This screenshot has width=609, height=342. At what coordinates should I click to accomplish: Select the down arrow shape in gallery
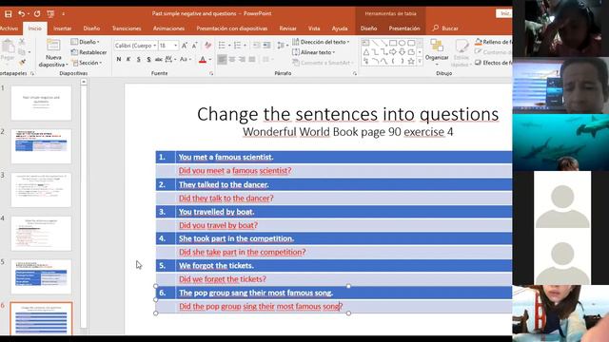402,52
